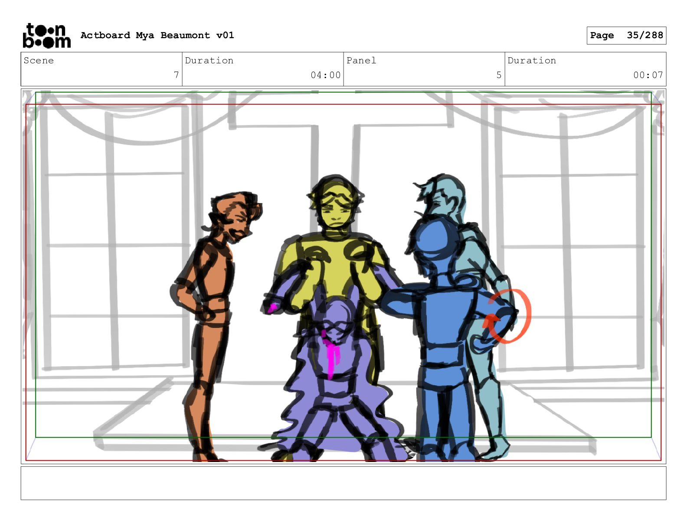
Task: Click the panel duration value '00:07'
Action: 648,75
